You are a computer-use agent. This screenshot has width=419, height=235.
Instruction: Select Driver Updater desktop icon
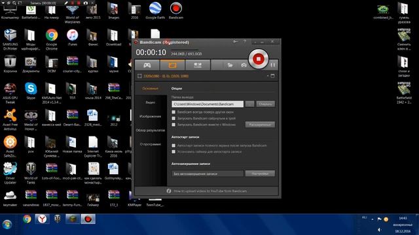coord(10,173)
